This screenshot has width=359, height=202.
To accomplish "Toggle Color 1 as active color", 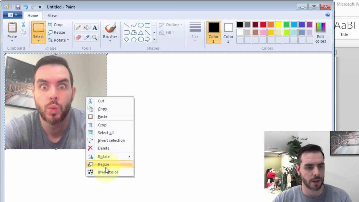I will pyautogui.click(x=213, y=32).
